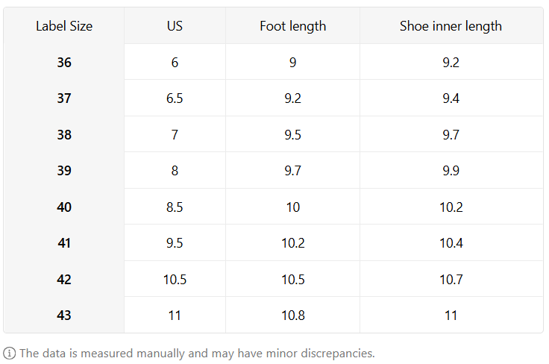
Task: Click the manual measurement disclaimer text
Action: [197, 353]
